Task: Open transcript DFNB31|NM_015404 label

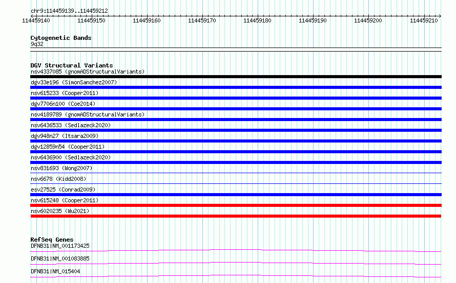Action: (x=55, y=271)
